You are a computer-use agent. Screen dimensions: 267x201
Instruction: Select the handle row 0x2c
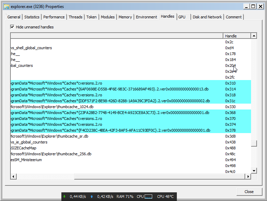click(x=131, y=42)
